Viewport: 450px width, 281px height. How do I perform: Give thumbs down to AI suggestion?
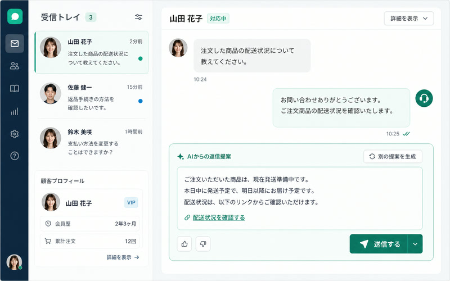[203, 244]
